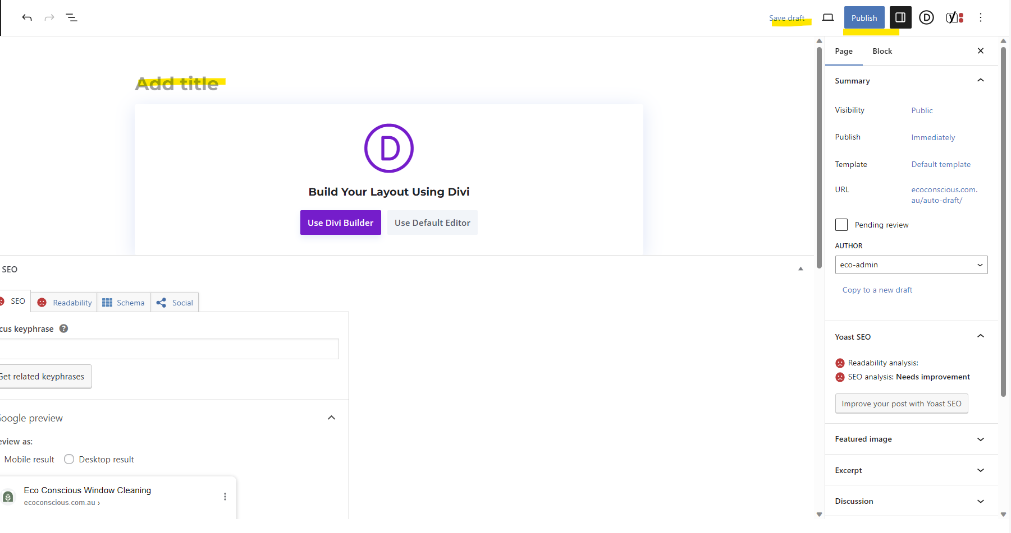Expand the Featured image panel
Viewport: 1011px width, 533px height.
[911, 439]
